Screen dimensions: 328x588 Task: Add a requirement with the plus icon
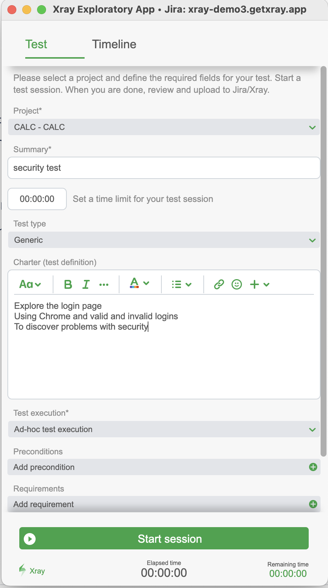click(313, 504)
